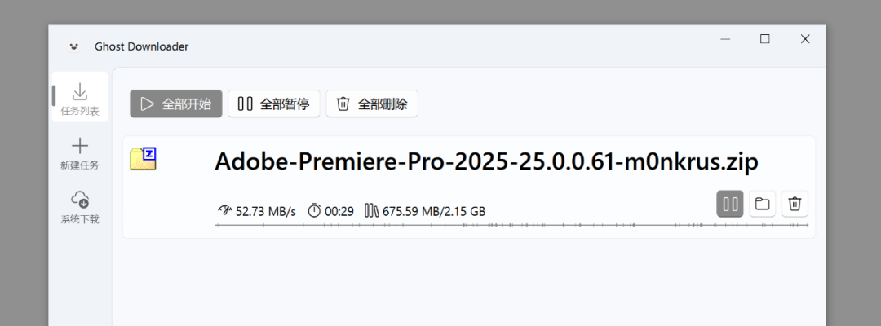Pause the Adobe Premiere zip download
Screen dimensions: 881x326
click(x=730, y=204)
